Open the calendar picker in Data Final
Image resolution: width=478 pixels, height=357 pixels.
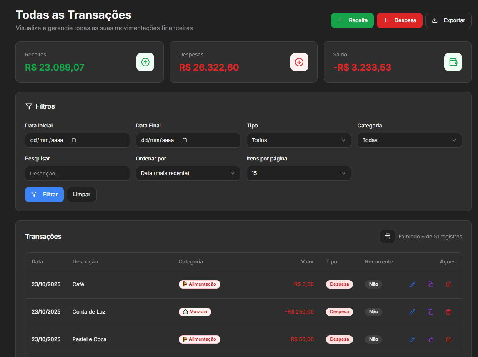185,140
